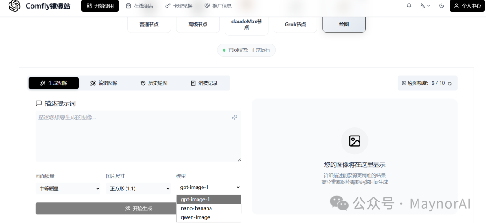Open the language translation switcher
Screen dimensions: 486x223
(425, 5)
